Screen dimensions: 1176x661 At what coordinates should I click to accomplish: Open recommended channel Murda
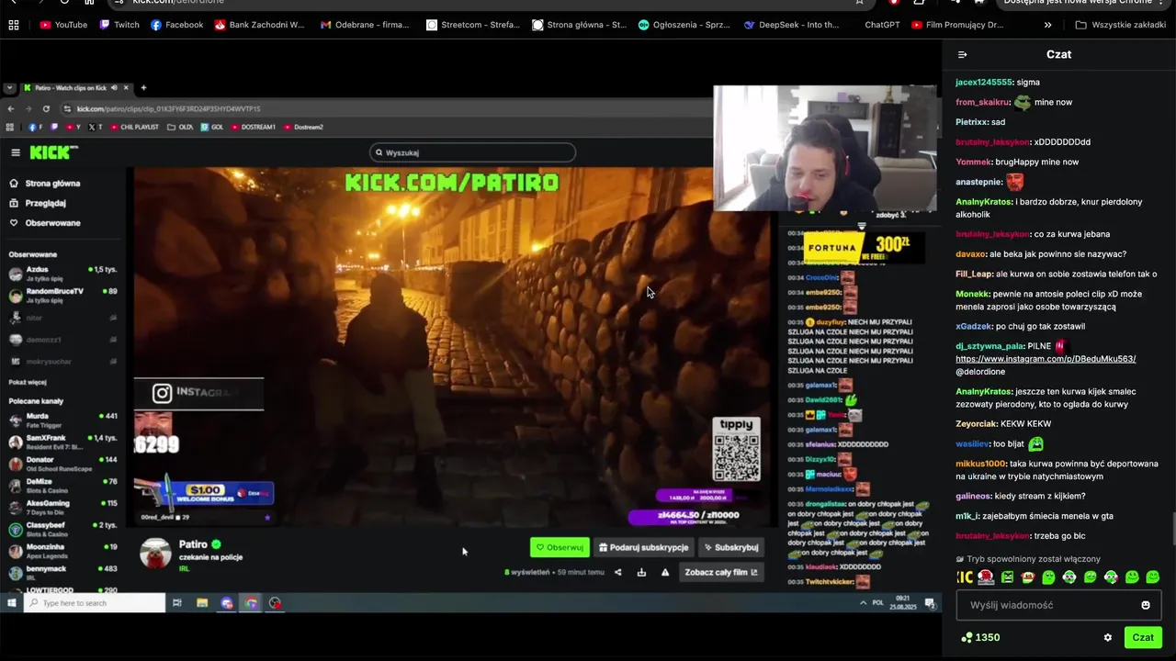[62, 420]
